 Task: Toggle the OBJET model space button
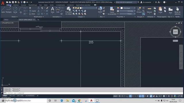click(115, 96)
